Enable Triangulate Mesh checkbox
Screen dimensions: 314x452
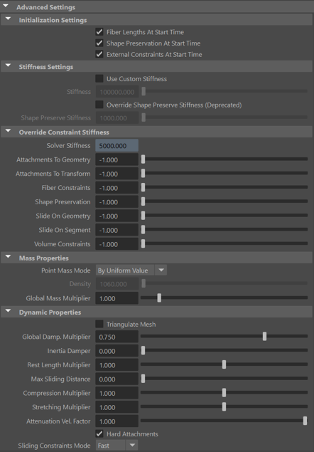pyautogui.click(x=99, y=325)
